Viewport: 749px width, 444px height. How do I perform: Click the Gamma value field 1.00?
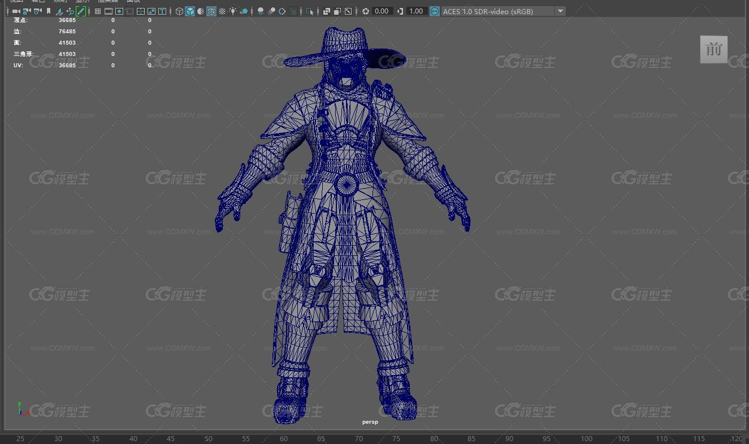coord(417,11)
